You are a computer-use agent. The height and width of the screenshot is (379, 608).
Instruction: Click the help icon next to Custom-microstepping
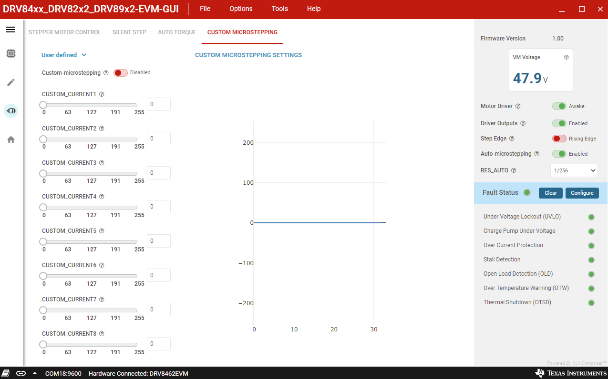point(106,73)
